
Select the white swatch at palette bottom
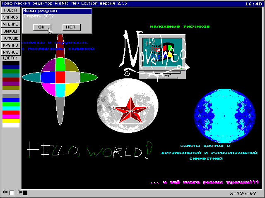11,125
